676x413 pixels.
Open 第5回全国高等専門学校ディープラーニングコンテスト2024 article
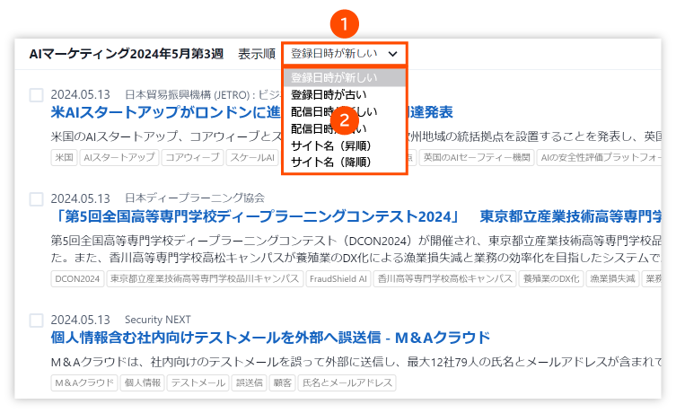click(x=356, y=216)
